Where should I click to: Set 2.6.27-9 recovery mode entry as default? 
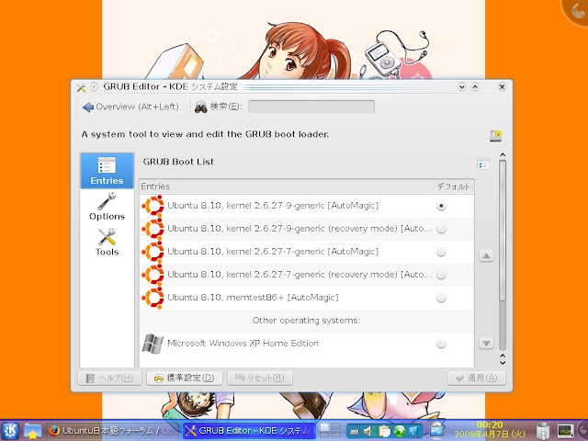click(441, 229)
